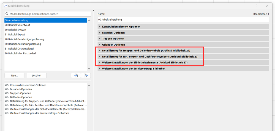The height and width of the screenshot is (131, 275).
Task: Click the import combination icon button
Action: [x=76, y=76]
